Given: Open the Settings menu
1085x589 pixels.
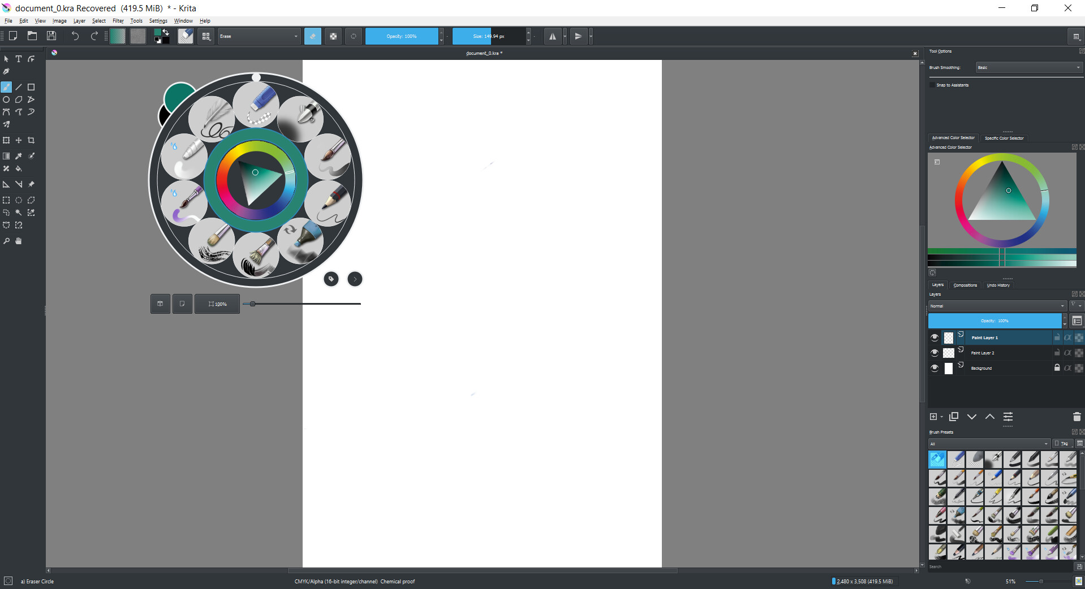Looking at the screenshot, I should click(x=158, y=21).
